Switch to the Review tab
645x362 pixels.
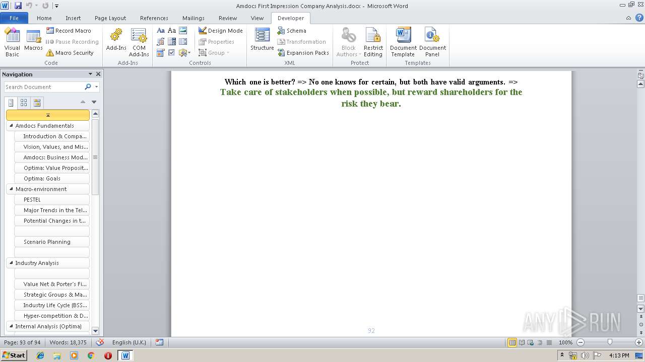[x=228, y=18]
